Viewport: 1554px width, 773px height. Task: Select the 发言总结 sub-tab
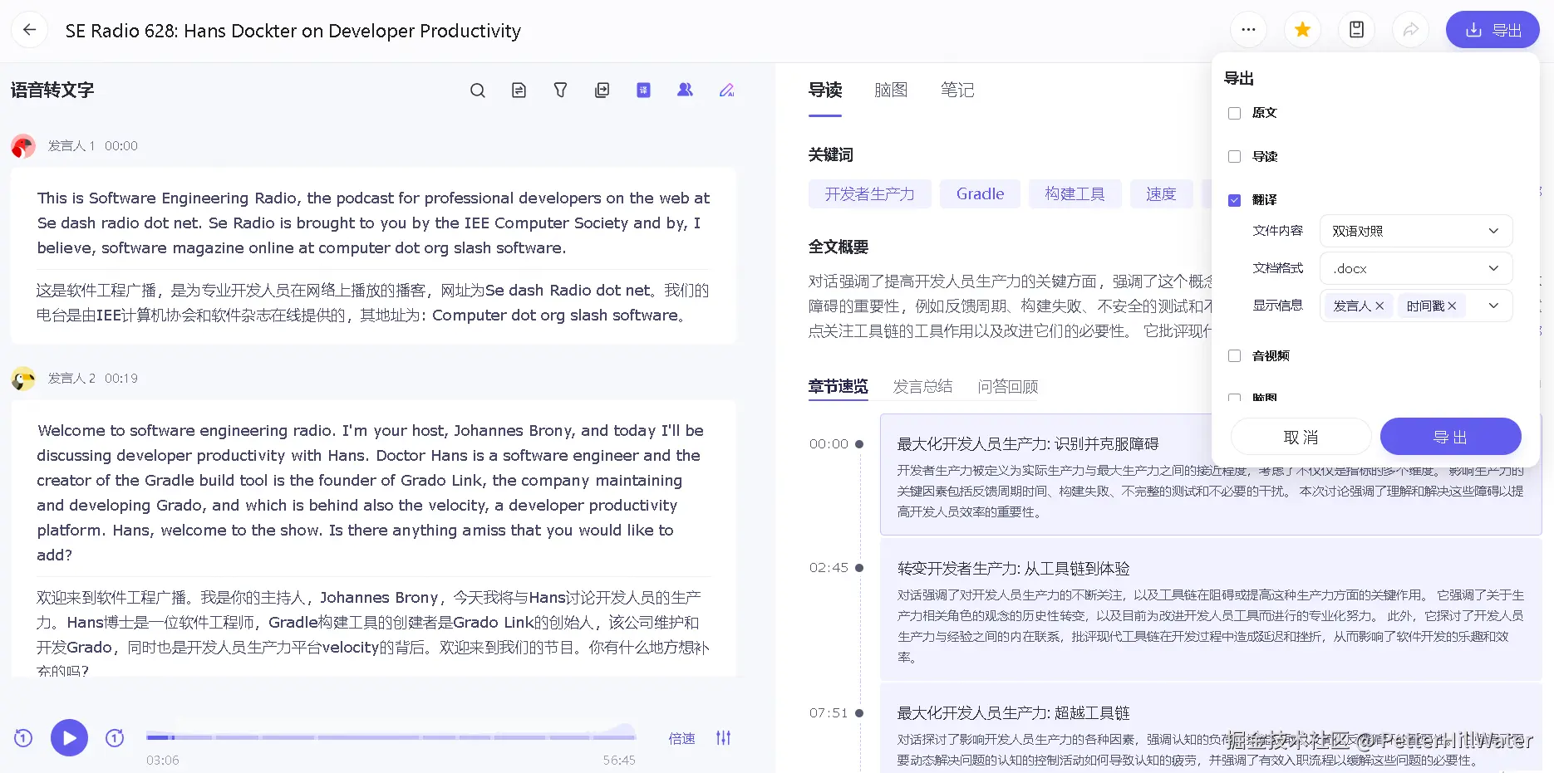pyautogui.click(x=922, y=387)
